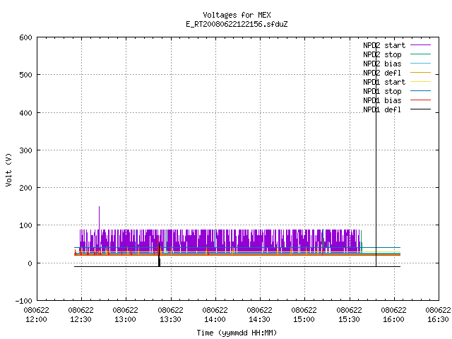Click the purple NPD2 start legend line
This screenshot has height=339, width=452.
[x=421, y=45]
